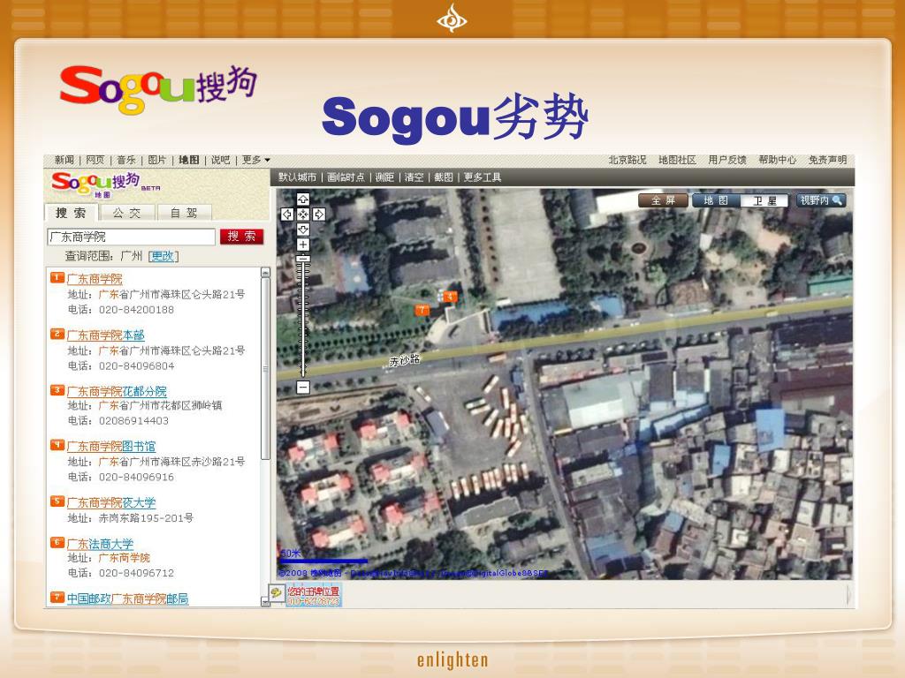Click the orange number 3 result badge
The width and height of the screenshot is (905, 678).
point(57,389)
